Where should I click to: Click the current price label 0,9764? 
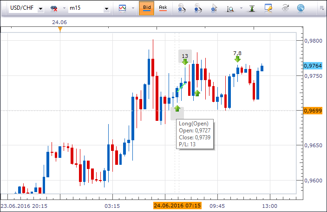(313, 66)
